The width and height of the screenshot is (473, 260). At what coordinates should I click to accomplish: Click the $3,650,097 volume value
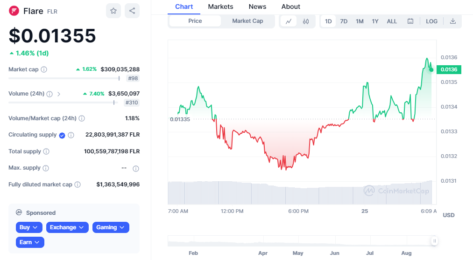[x=124, y=94]
